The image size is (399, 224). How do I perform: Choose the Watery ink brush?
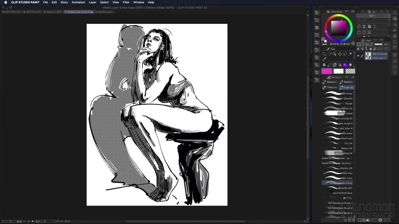click(338, 148)
